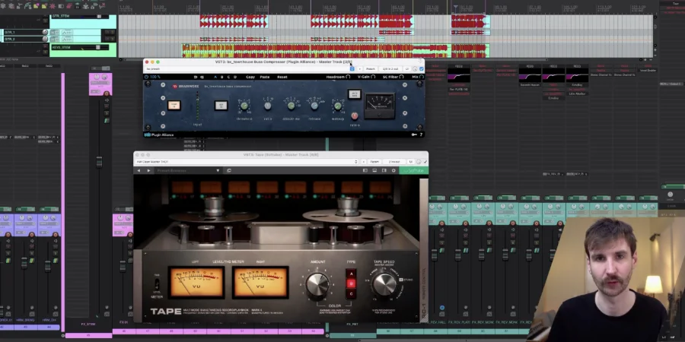Adjust the Mix knob in compressor toolbar

pos(421,77)
